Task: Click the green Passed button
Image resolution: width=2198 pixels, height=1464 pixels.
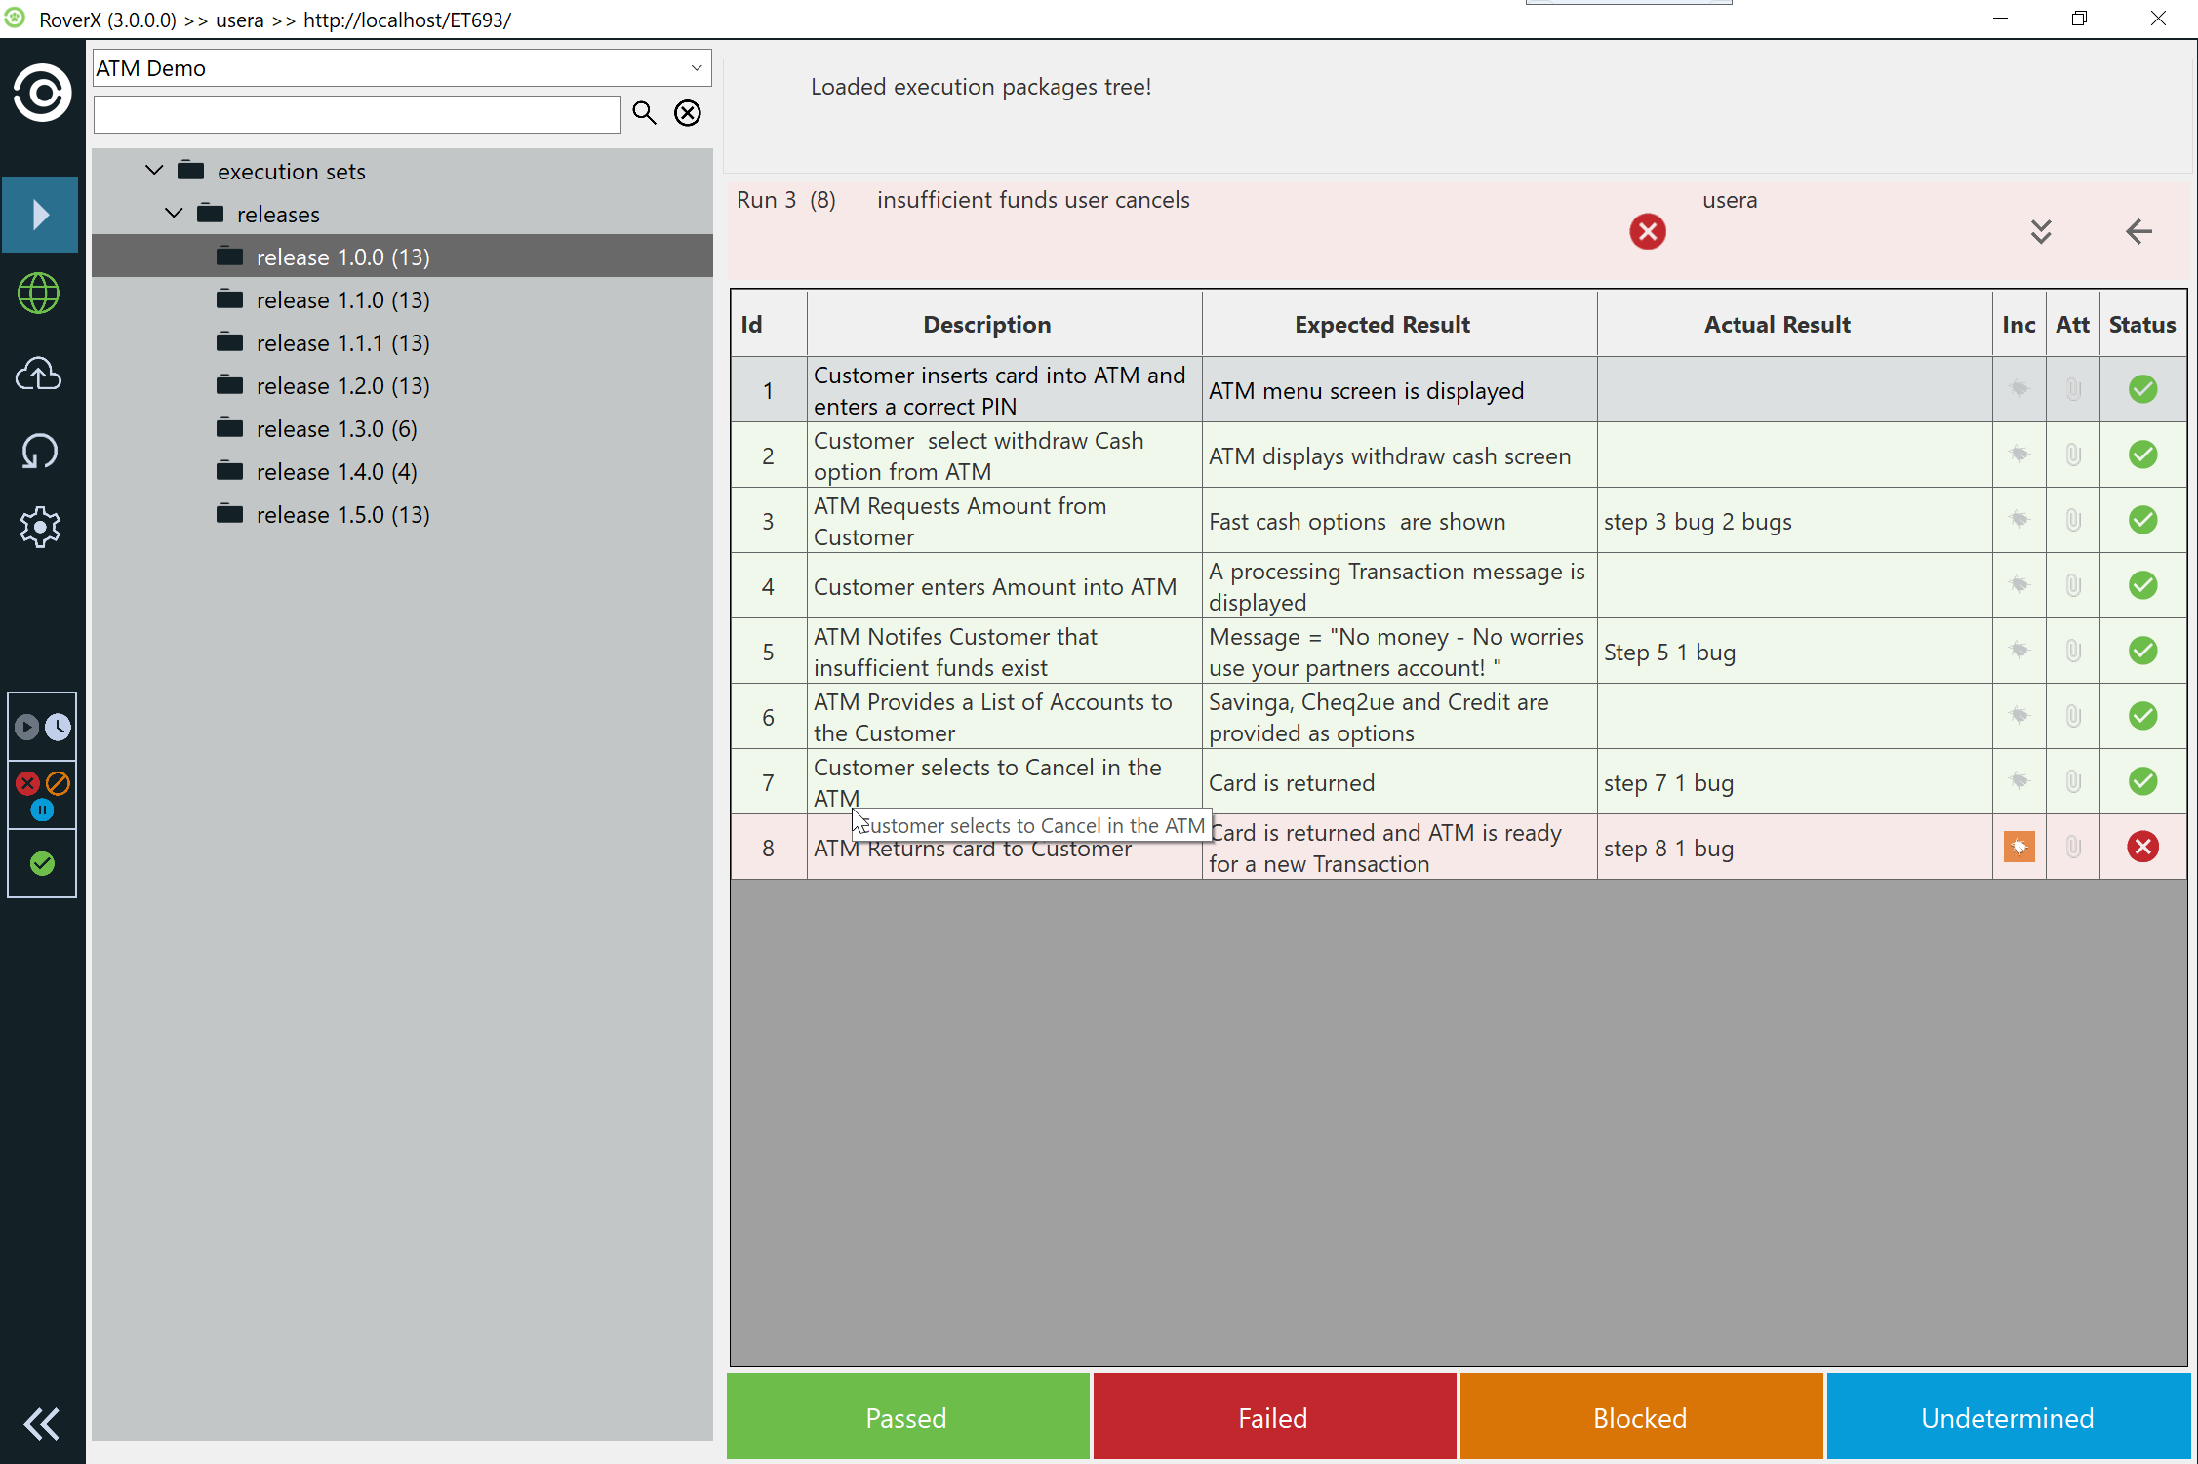Action: [x=906, y=1417]
